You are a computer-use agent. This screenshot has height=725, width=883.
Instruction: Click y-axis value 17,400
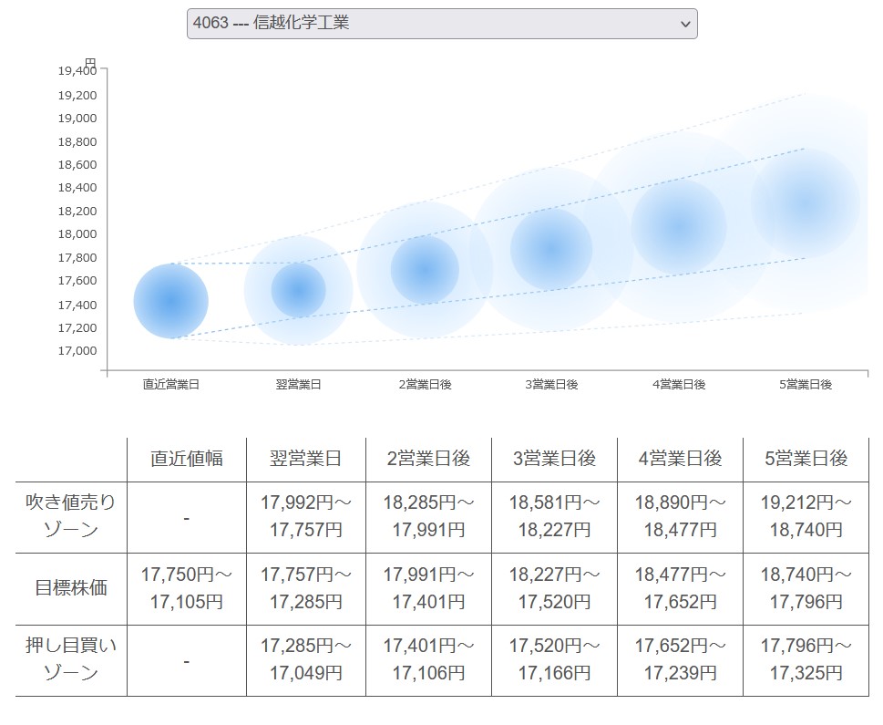point(77,305)
